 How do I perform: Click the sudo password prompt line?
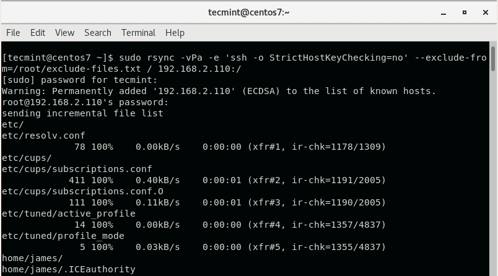tap(79, 80)
